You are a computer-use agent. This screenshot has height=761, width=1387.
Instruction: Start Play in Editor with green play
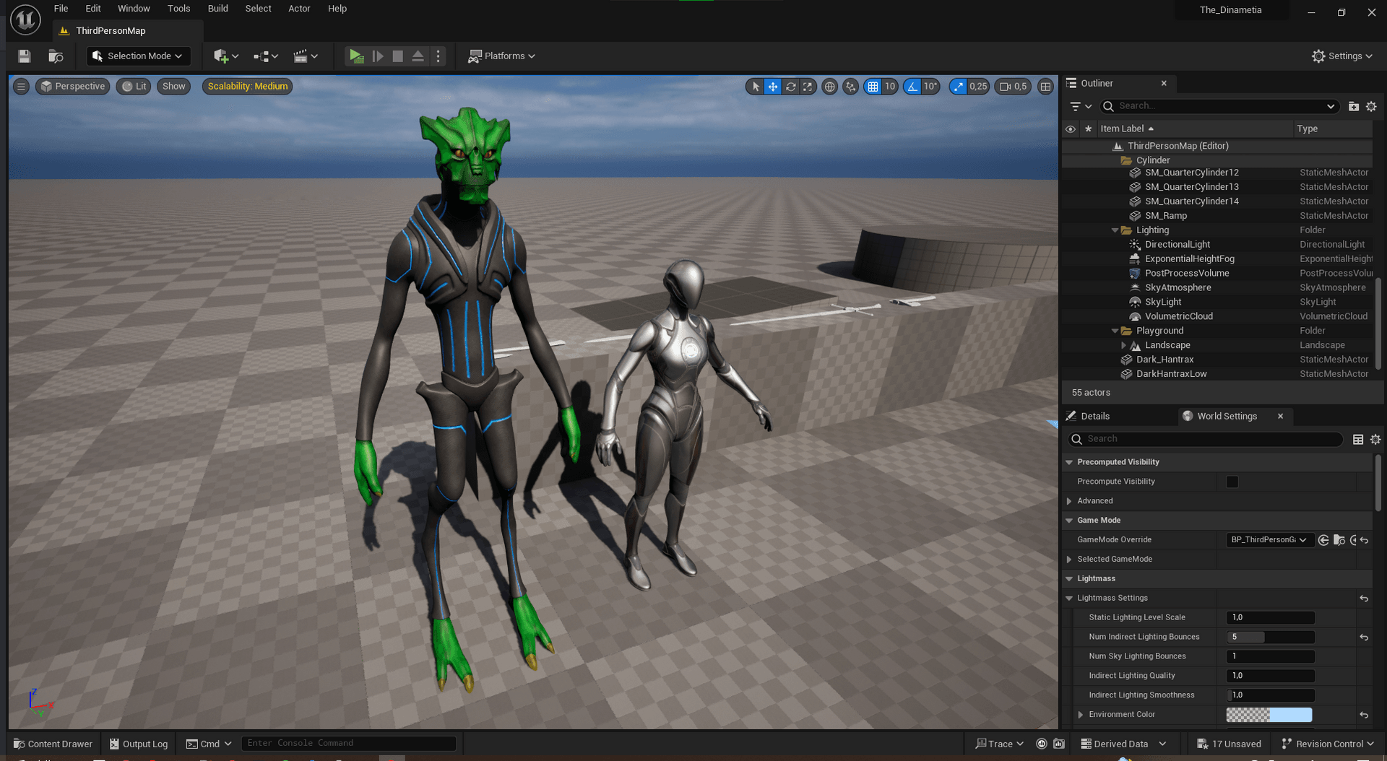[x=356, y=56]
